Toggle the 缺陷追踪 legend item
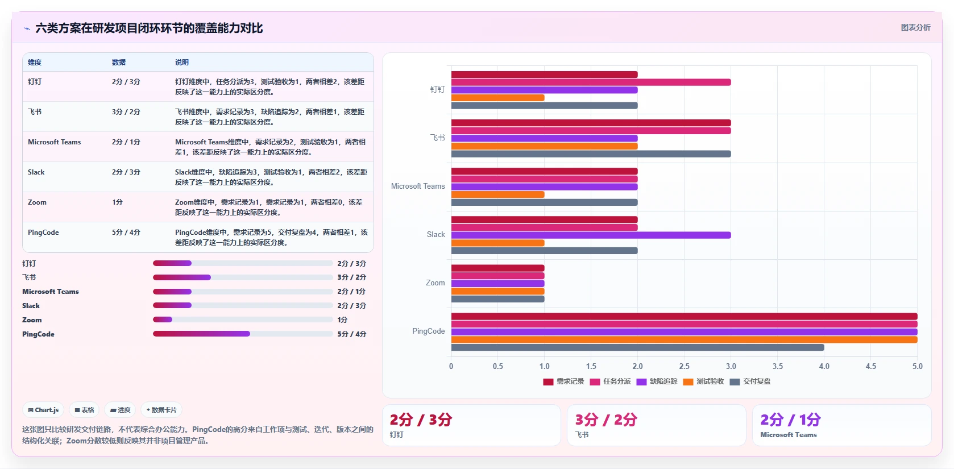Viewport: 954px width, 469px height. [x=657, y=381]
